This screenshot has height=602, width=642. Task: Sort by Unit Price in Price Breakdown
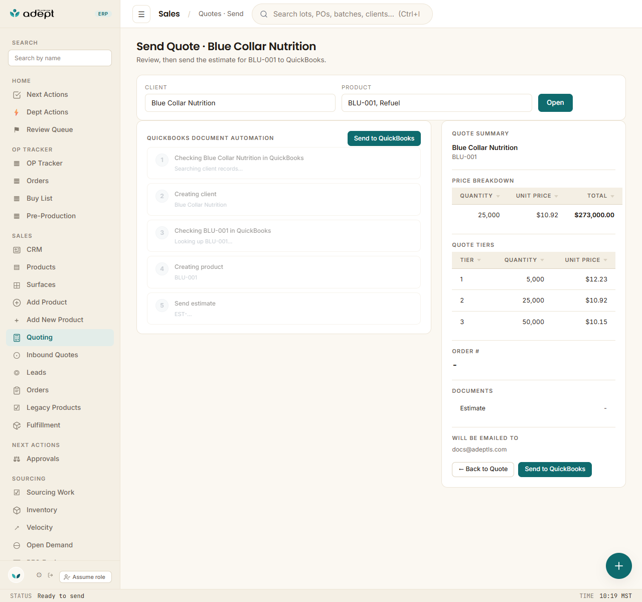click(537, 196)
